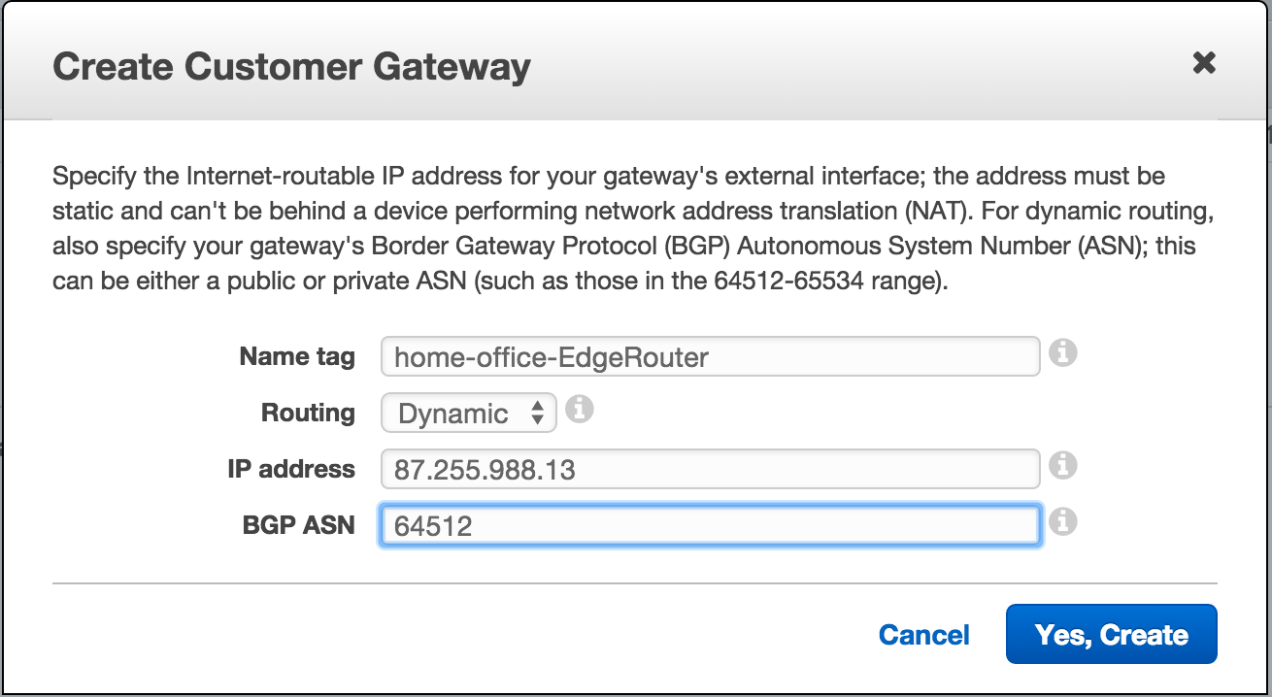Click the up-down arrows on the Routing selector
This screenshot has width=1272, height=697.
point(537,414)
